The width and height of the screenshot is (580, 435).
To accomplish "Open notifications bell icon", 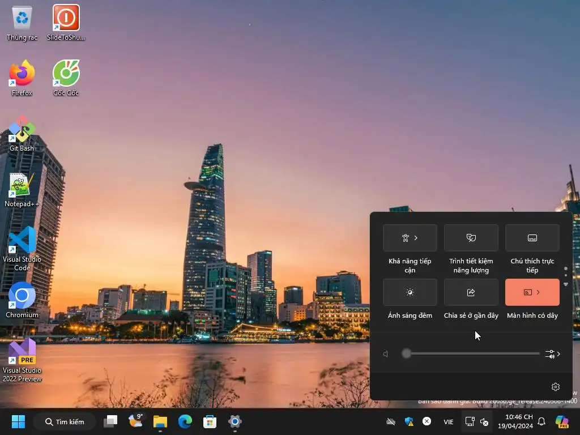I will coord(541,421).
